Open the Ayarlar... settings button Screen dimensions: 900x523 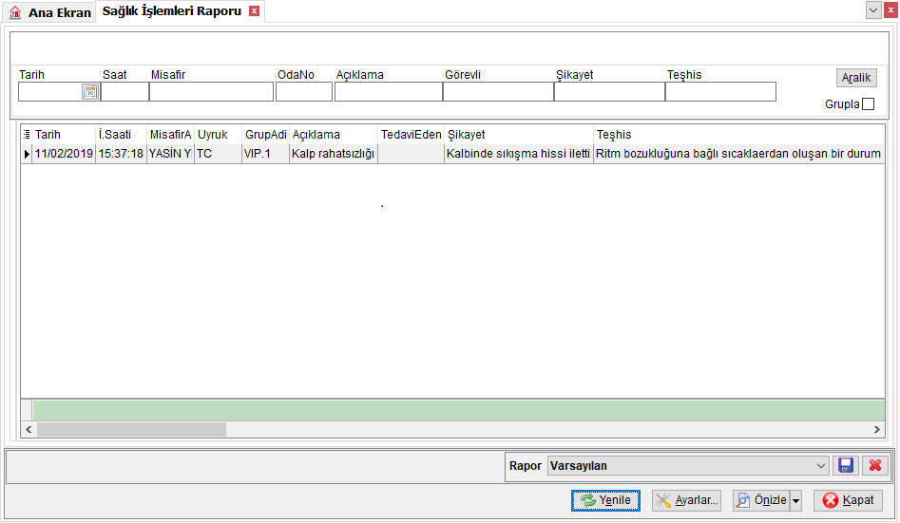[686, 500]
